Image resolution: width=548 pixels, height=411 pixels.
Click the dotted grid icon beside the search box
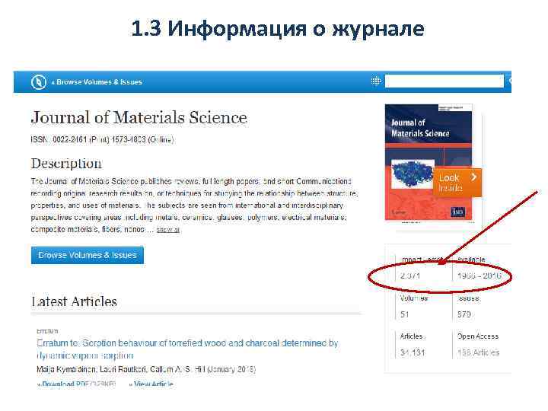click(376, 81)
